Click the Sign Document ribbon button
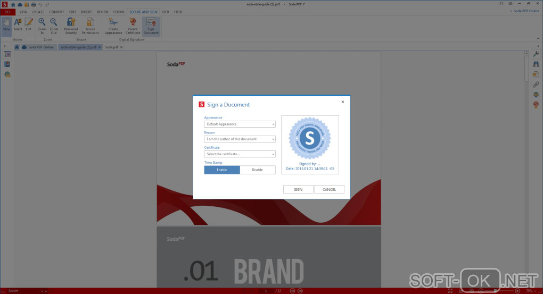543x294 pixels. [151, 26]
